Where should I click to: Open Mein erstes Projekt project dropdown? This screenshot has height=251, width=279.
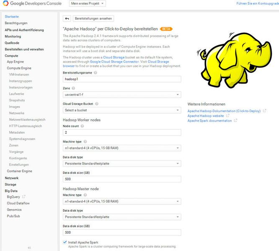88,3
